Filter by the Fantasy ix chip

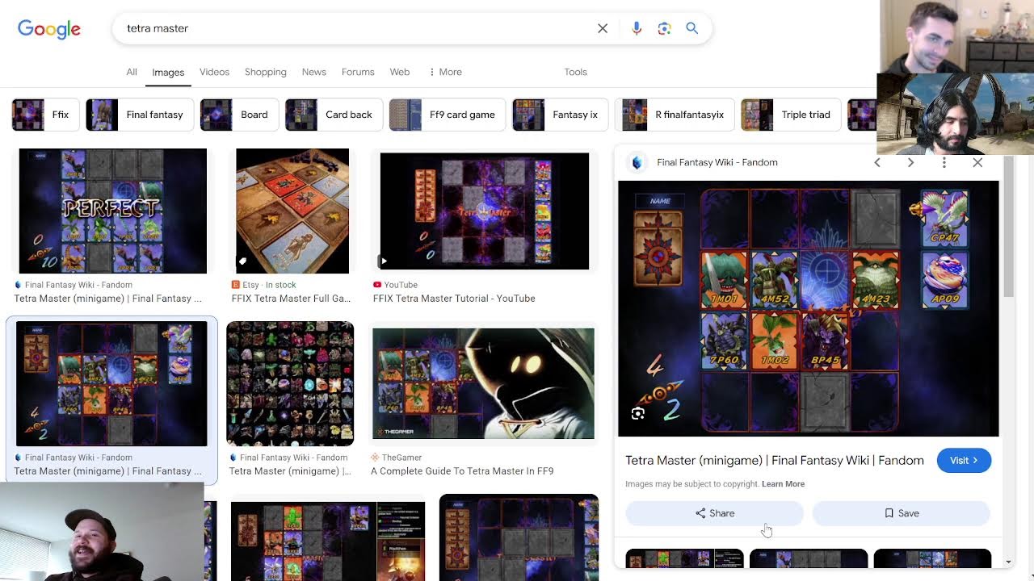pos(560,115)
